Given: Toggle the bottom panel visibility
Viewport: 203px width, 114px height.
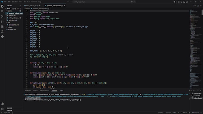Looking at the screenshot, I should pos(184,2).
